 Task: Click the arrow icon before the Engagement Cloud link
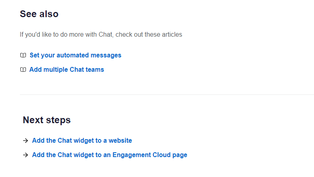pyautogui.click(x=26, y=155)
